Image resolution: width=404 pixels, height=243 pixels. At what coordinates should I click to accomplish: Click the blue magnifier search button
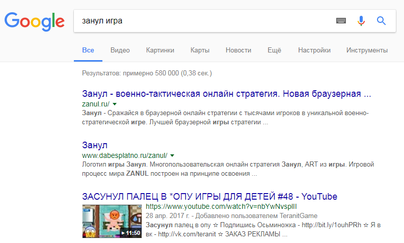pyautogui.click(x=381, y=20)
